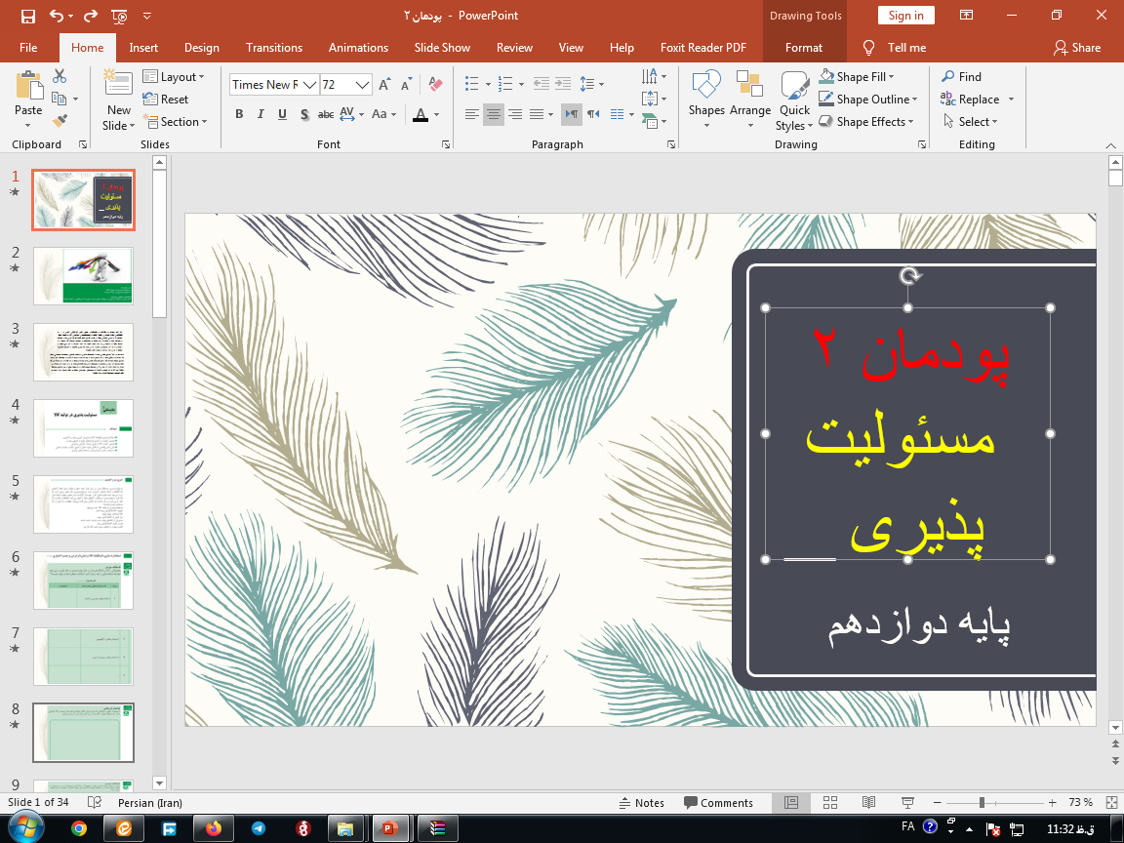Center align the text
1124x843 pixels.
[493, 114]
